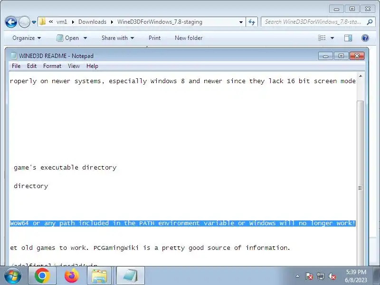The image size is (380, 285).
Task: Show hidden tray icons arrow
Action: tap(297, 276)
